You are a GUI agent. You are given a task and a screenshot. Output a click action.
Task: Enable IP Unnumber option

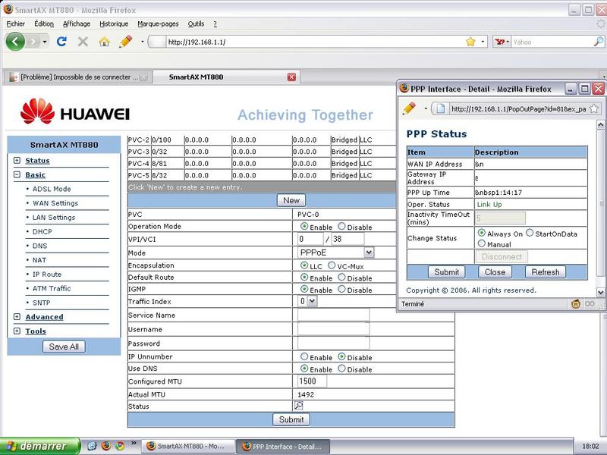click(304, 356)
